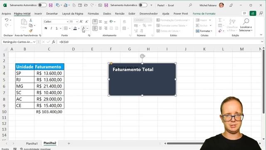Open the Calibri font name dropdown
This screenshot has width=266, height=150.
click(67, 22)
